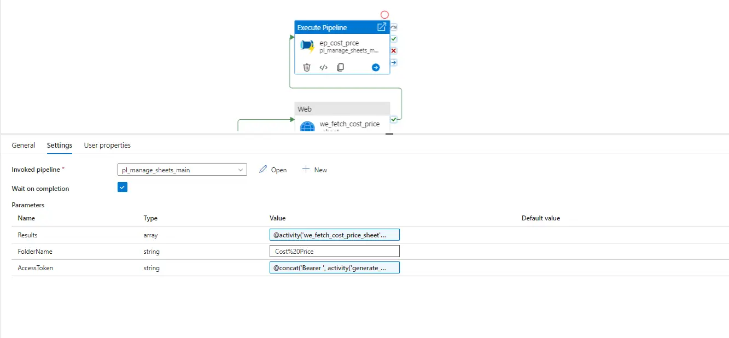Click the success checkmark on the Web activity
The width and height of the screenshot is (729, 338).
(393, 119)
